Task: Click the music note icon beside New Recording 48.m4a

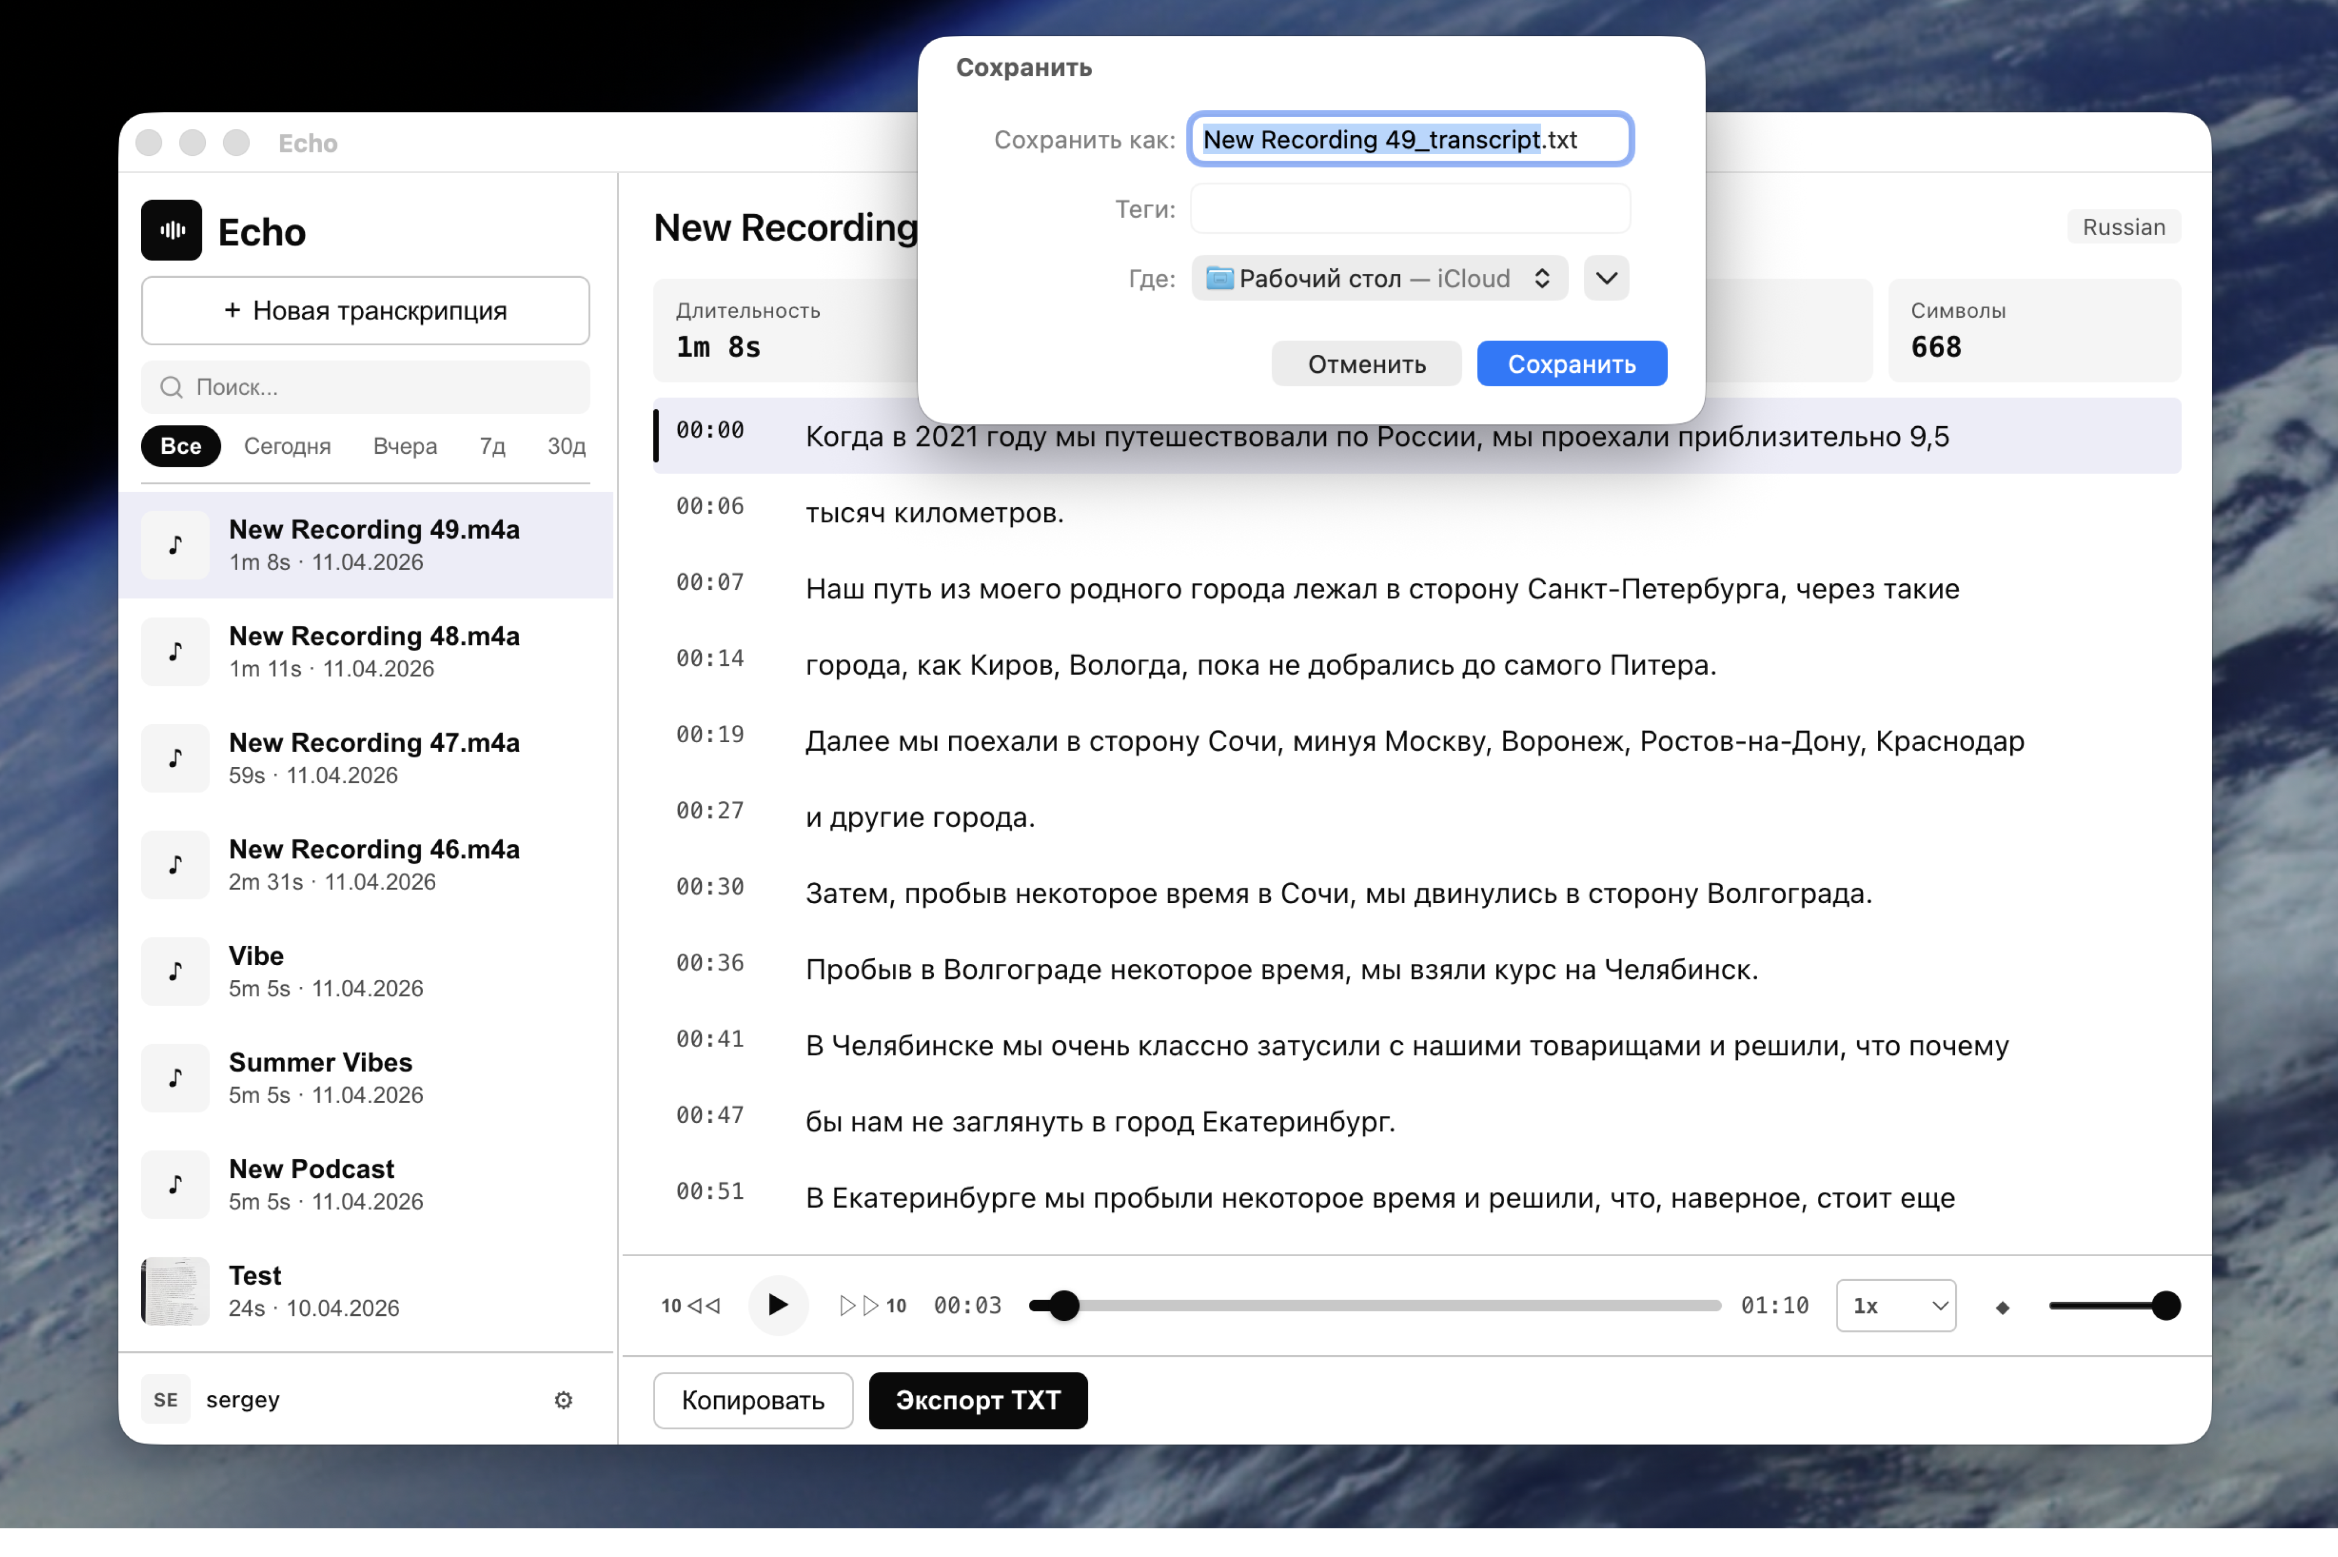Action: click(175, 651)
